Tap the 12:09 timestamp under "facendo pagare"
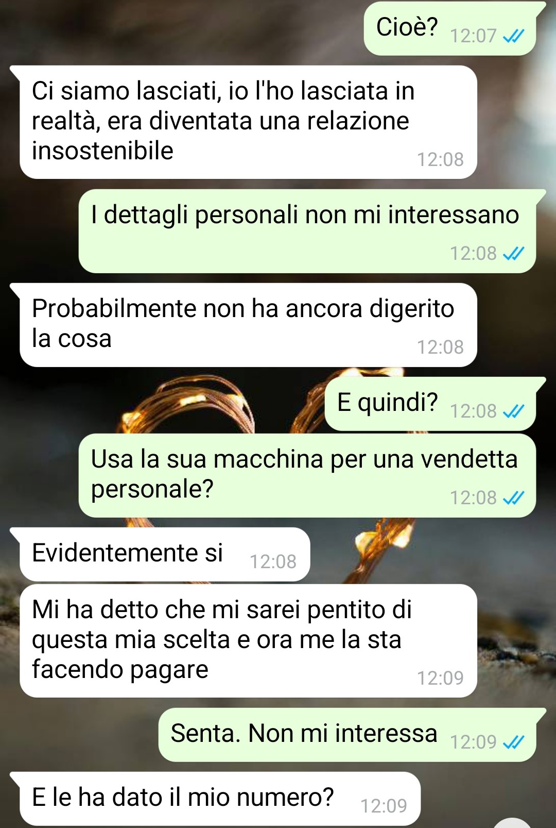The width and height of the screenshot is (556, 828). (x=440, y=678)
